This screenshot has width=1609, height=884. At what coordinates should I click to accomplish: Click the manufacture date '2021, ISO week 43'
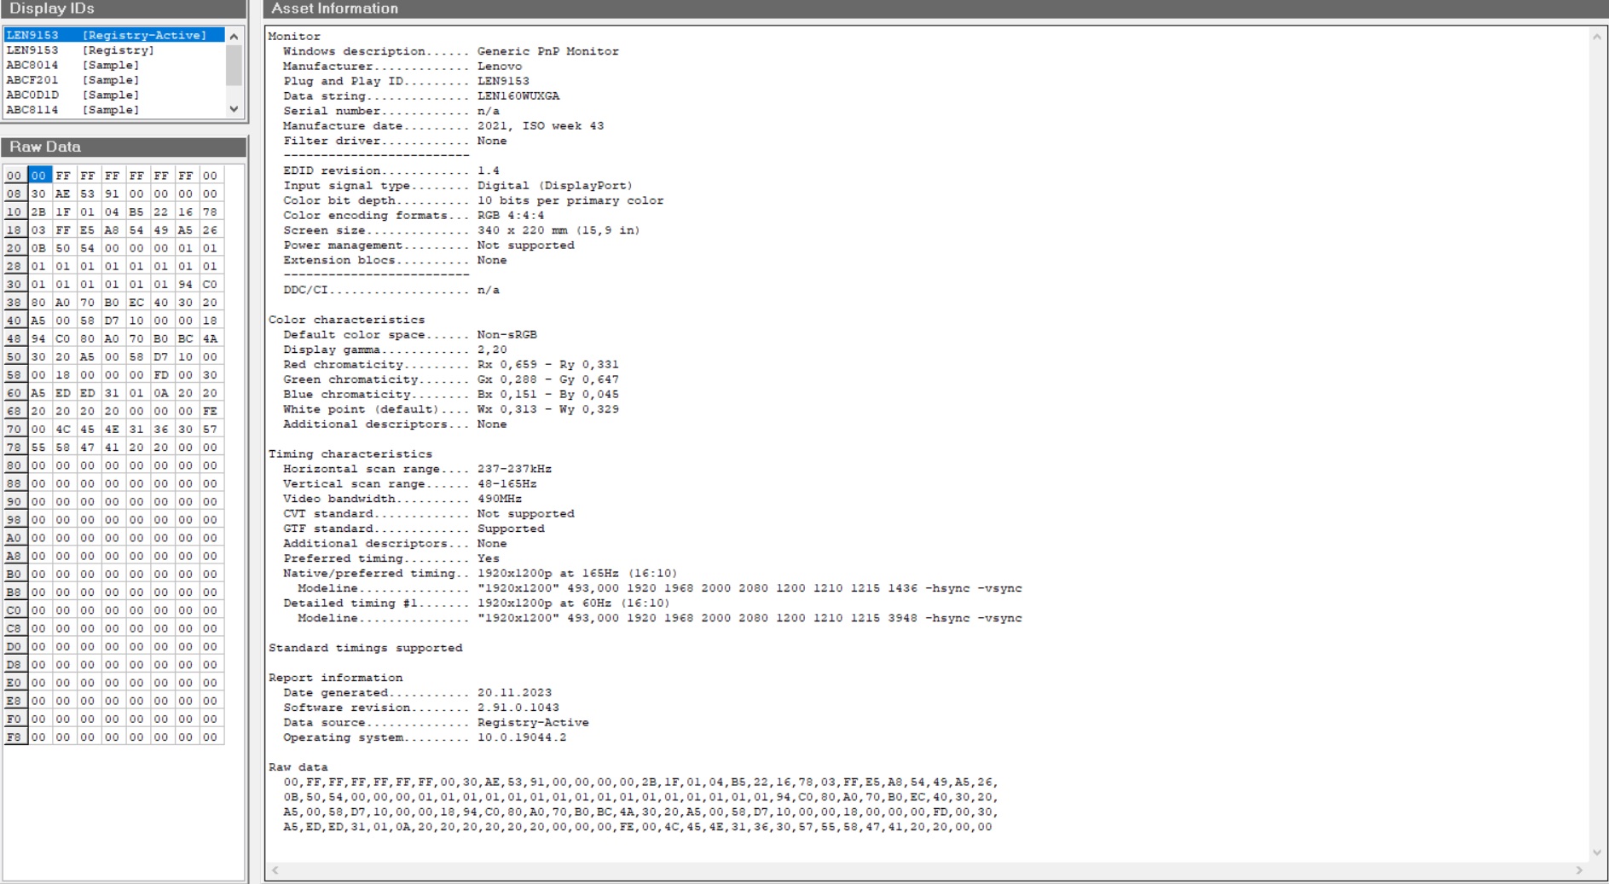tap(541, 126)
